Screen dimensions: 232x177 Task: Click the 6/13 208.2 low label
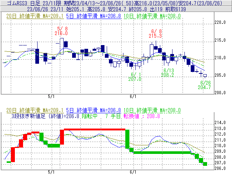pyautogui.click(x=167, y=73)
